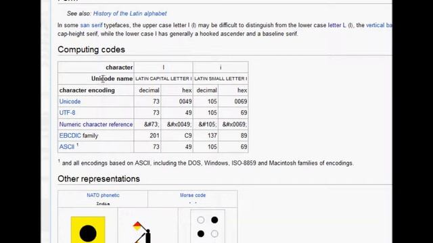Follow the san serif link
The image size is (433, 243).
coord(91,26)
